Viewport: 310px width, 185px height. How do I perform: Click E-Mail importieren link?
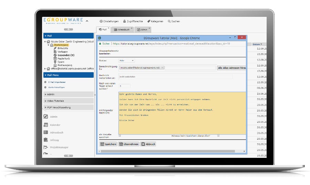click(x=57, y=82)
